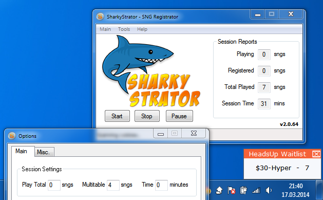323x200 pixels.
Task: Open the taskbar clock showing 21:40
Action: pos(295,190)
